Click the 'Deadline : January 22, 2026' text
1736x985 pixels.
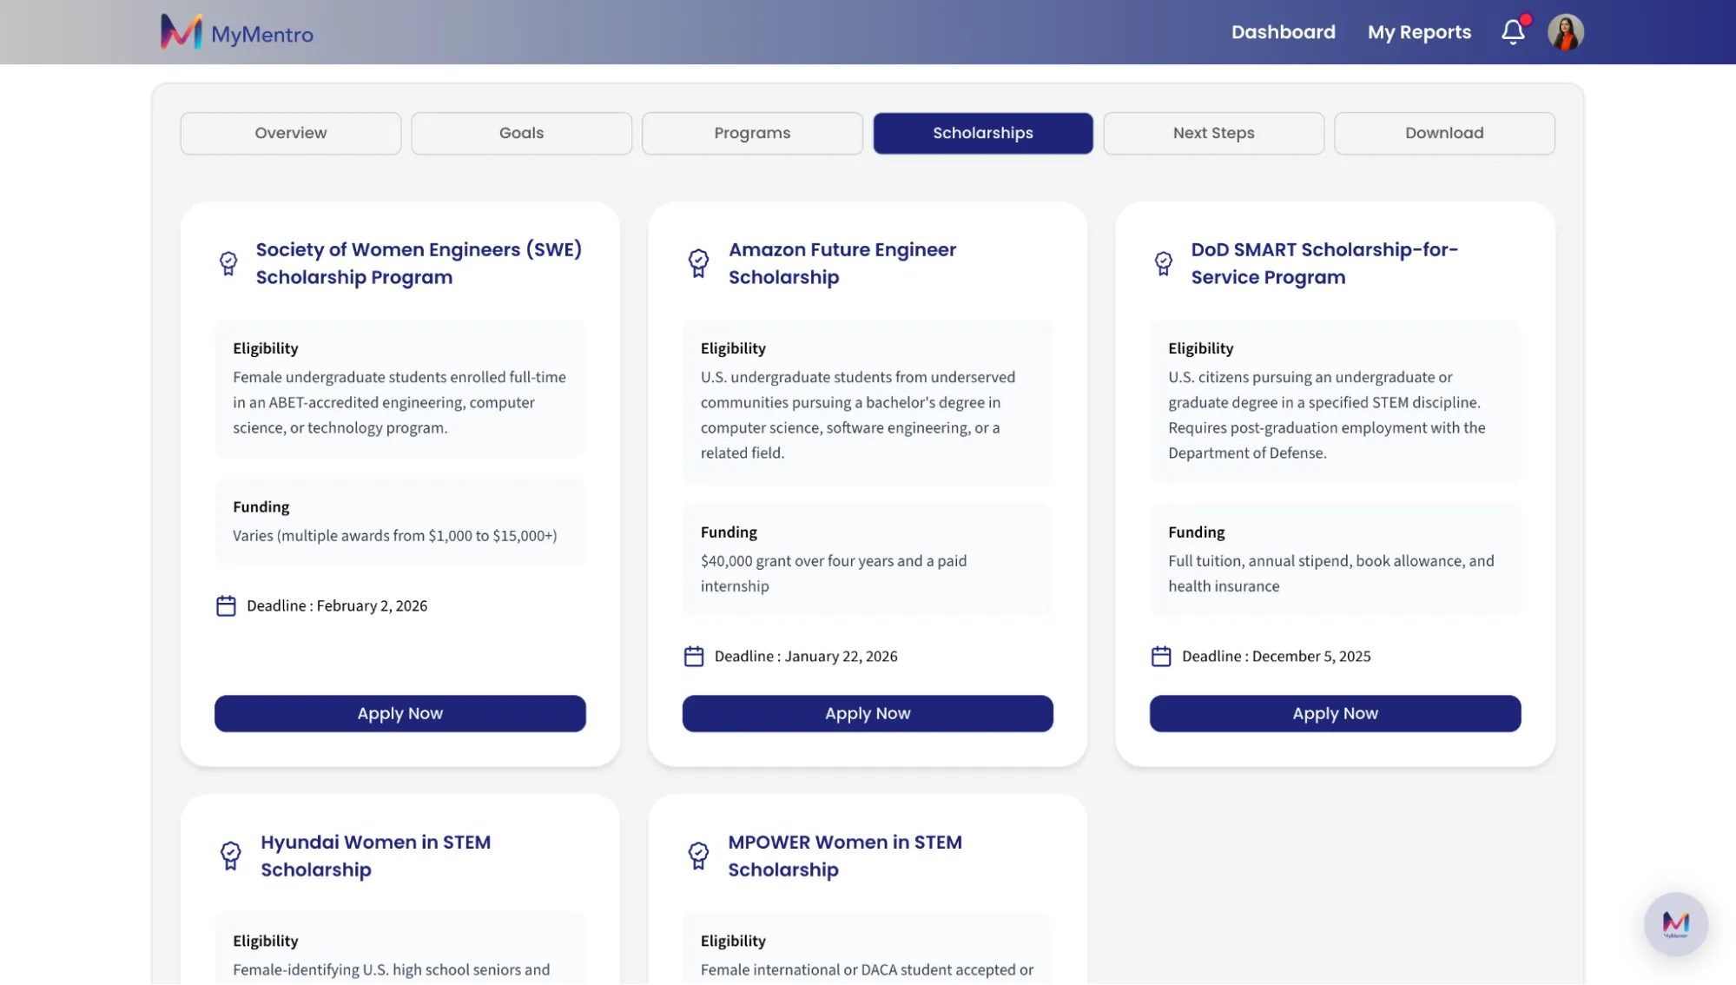coord(806,656)
